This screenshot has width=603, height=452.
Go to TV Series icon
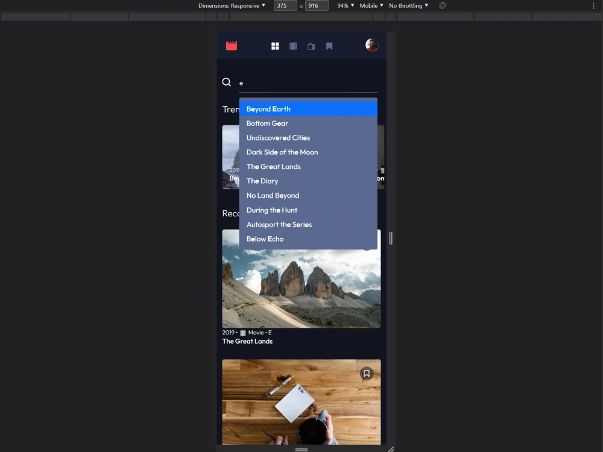click(x=311, y=46)
